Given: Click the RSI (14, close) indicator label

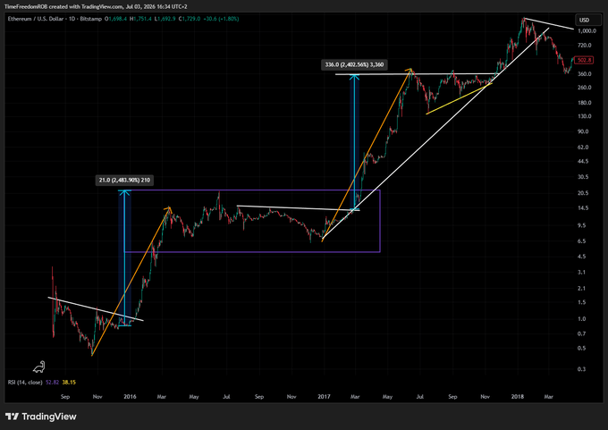Looking at the screenshot, I should coord(25,383).
